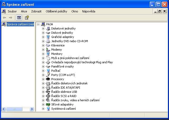Select the PAJA computer name text
This screenshot has height=120, width=169.
(x=50, y=24)
